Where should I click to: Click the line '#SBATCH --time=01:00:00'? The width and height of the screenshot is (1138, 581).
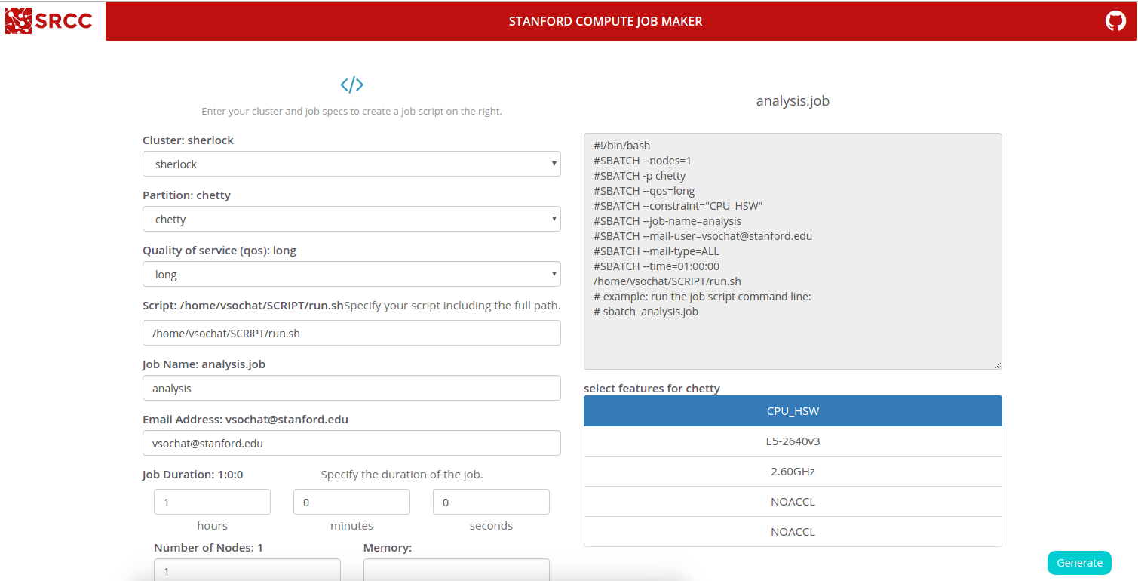coord(656,266)
